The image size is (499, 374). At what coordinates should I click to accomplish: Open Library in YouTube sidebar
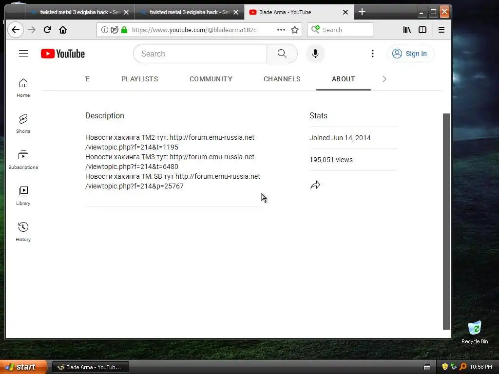point(23,196)
